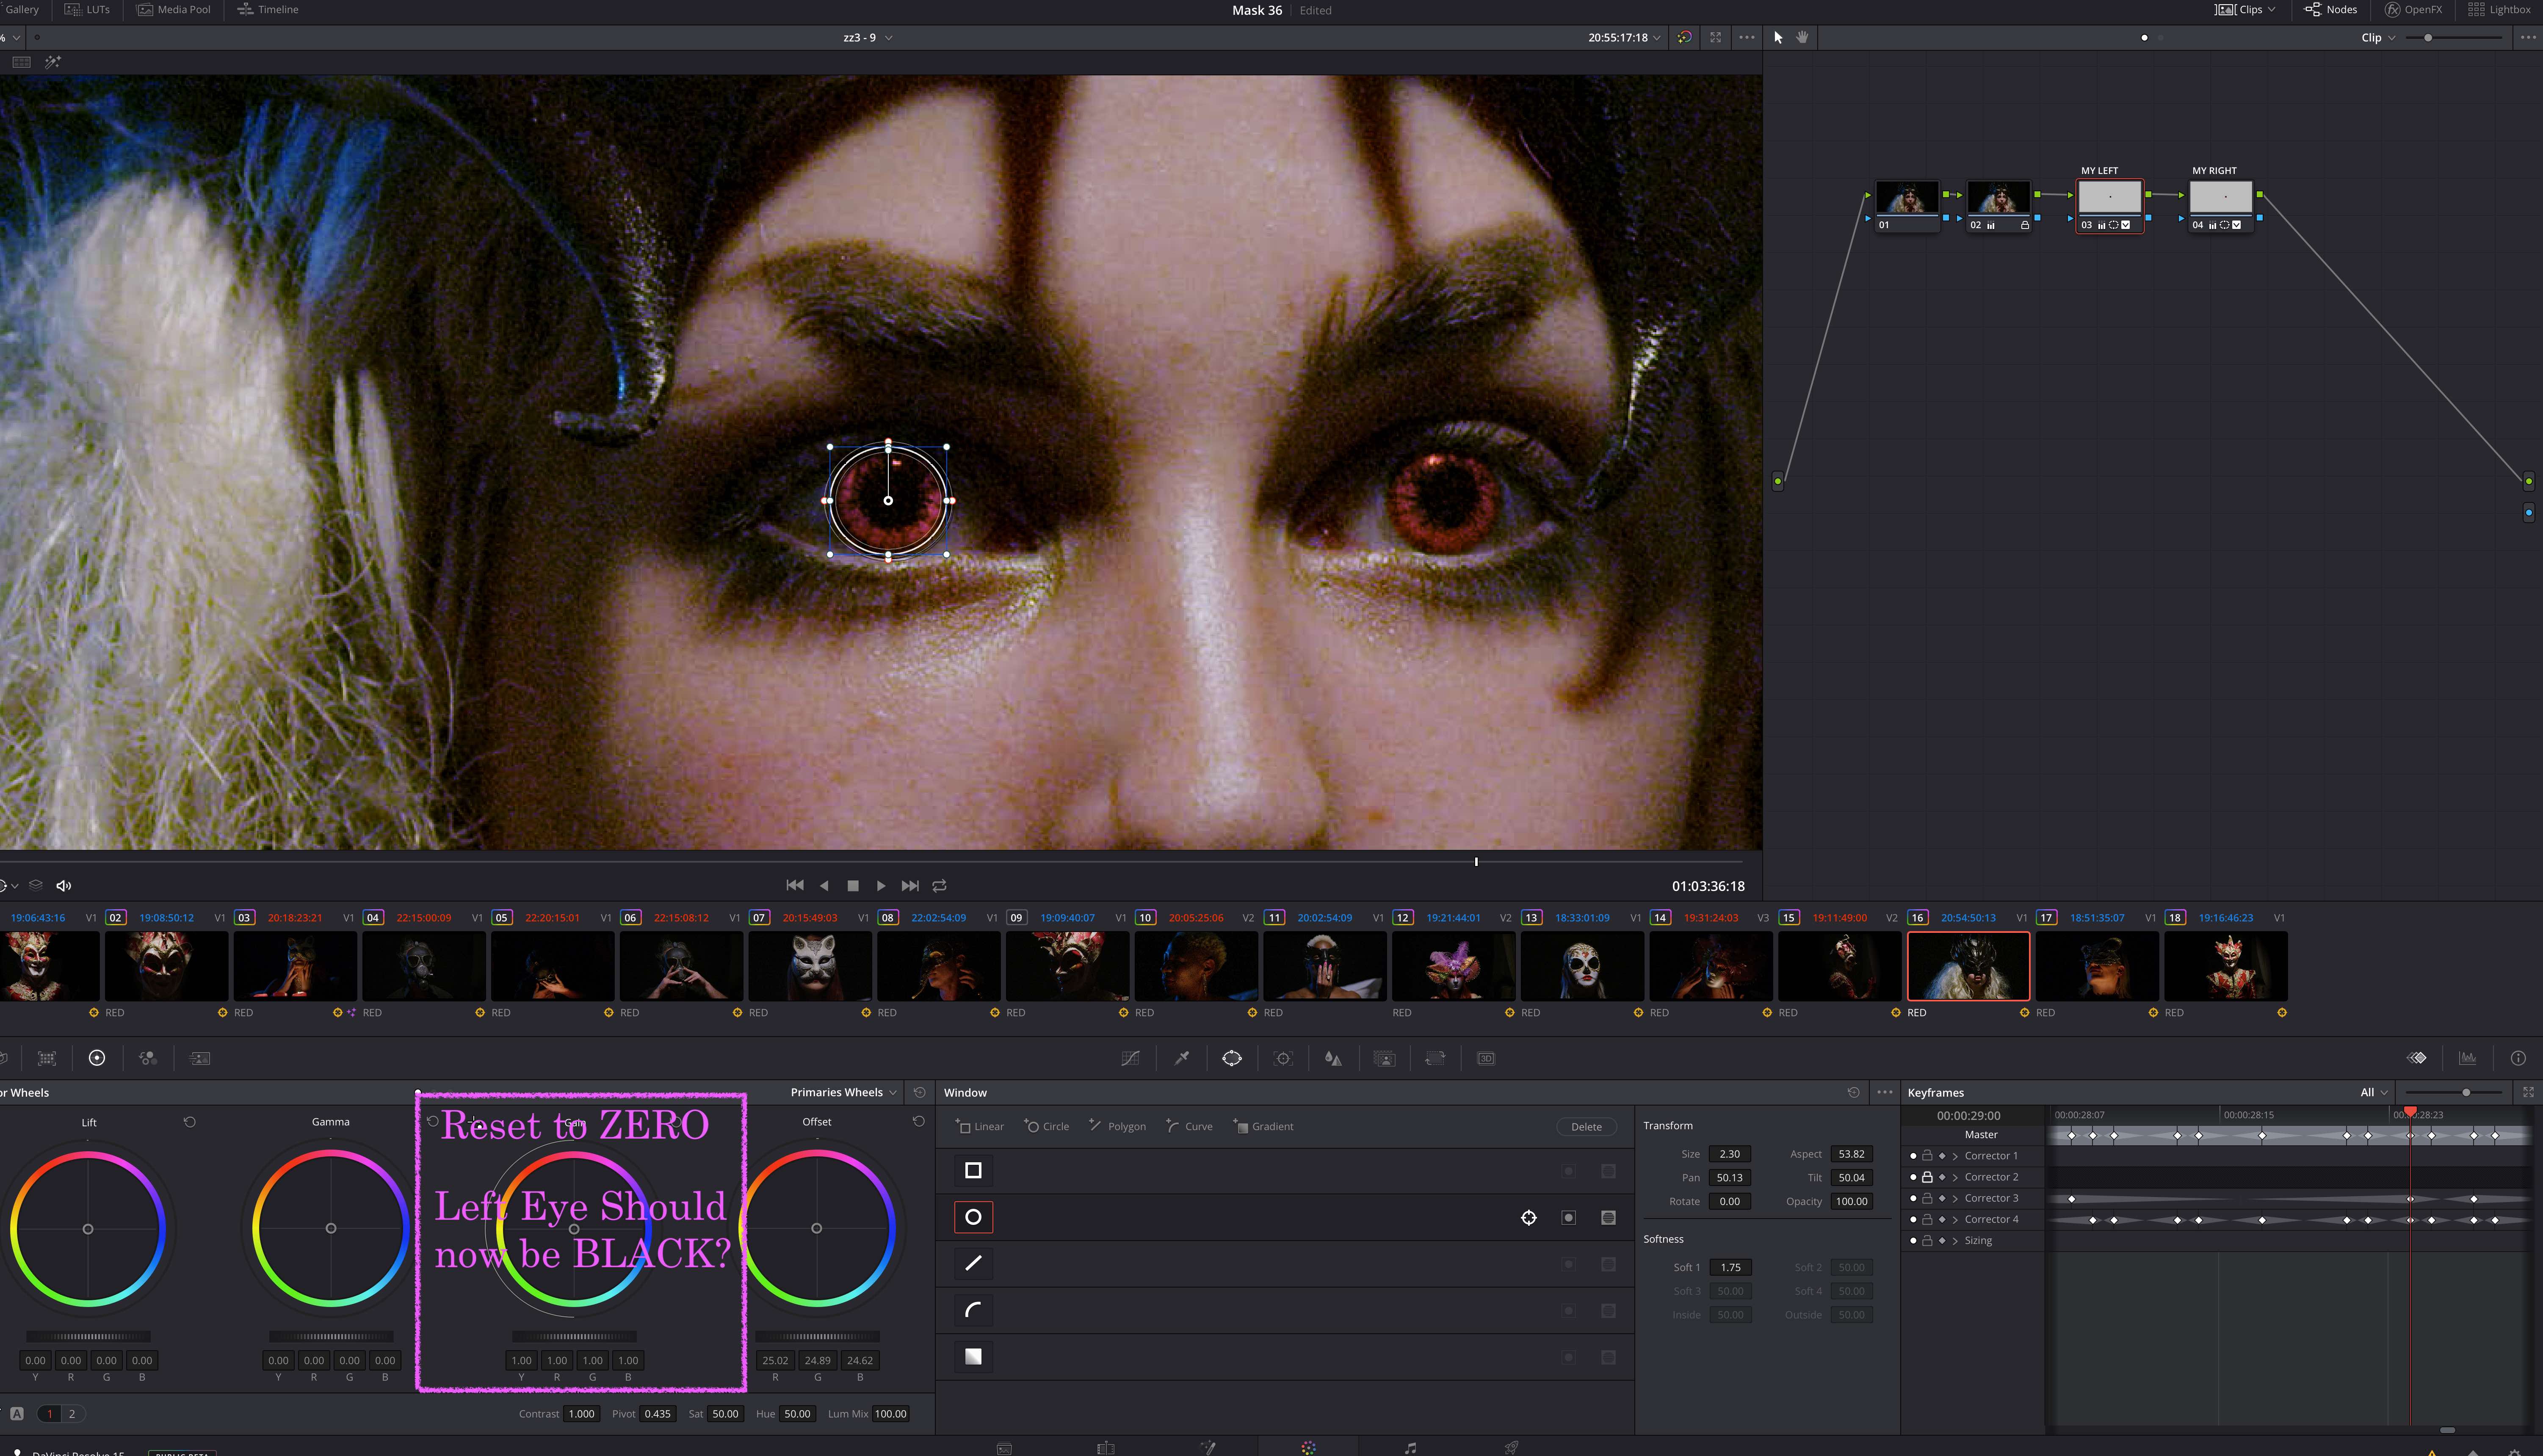
Task: Open the Blur and Sharpen palette
Action: (1333, 1058)
